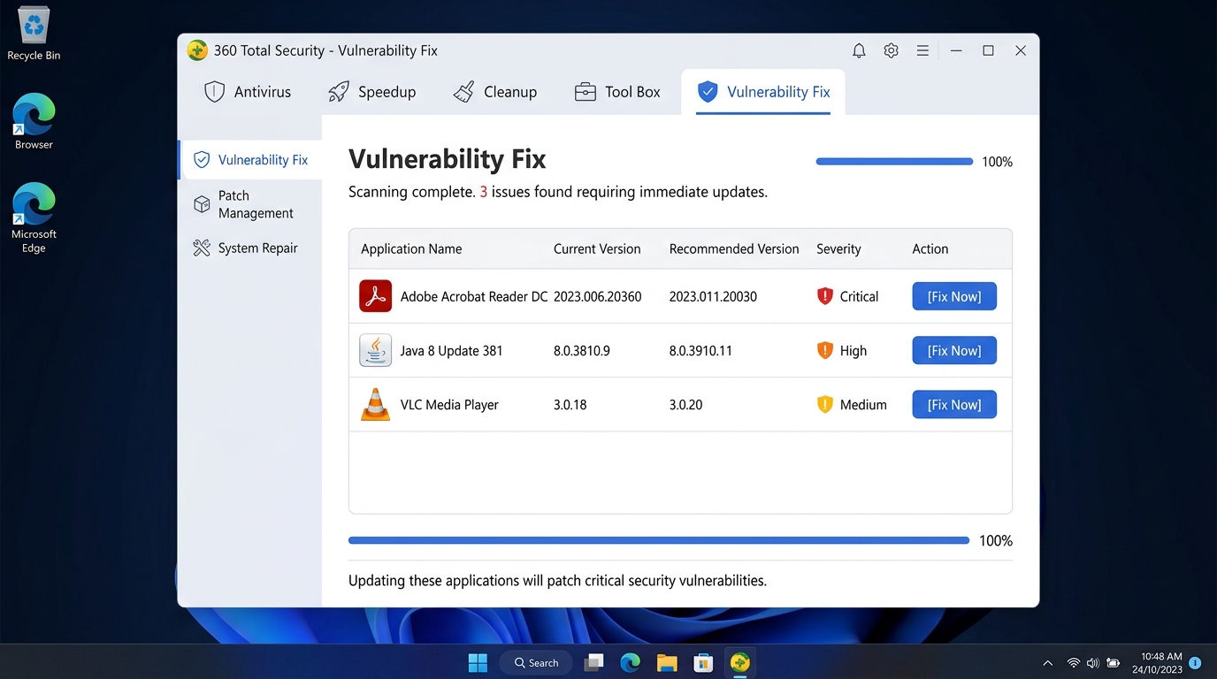Click the Patch Management sidebar icon
Image resolution: width=1217 pixels, height=679 pixels.
[202, 203]
